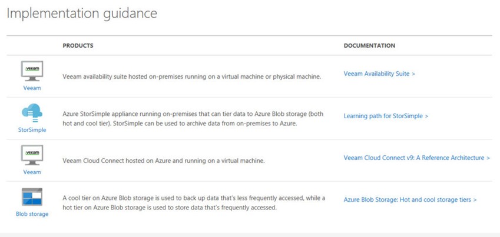The width and height of the screenshot is (500, 237).
Task: Click the chevron after Veeam Availability Suite
Action: click(413, 74)
